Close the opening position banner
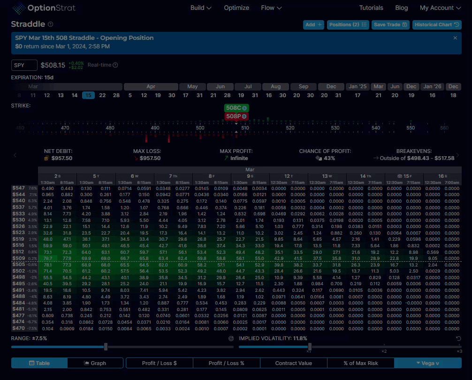 click(x=455, y=38)
